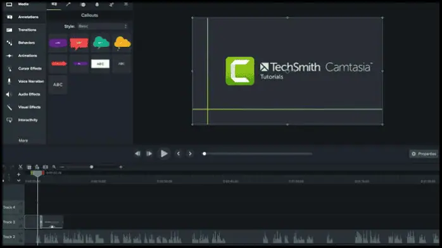Select the Track 4 header

(13, 207)
